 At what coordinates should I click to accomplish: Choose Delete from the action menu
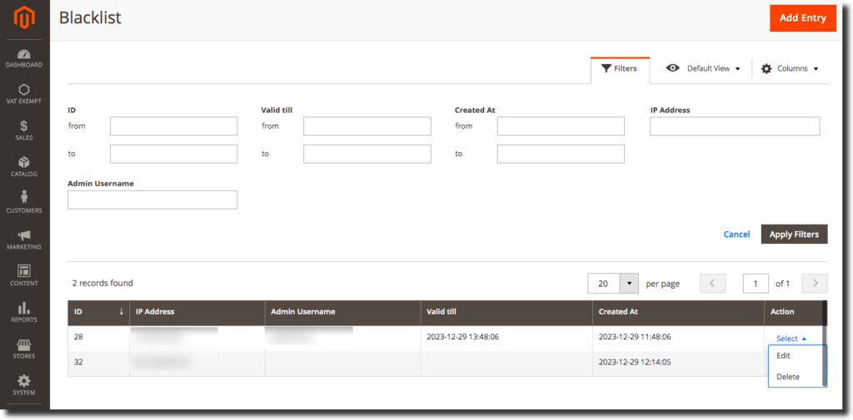tap(787, 377)
